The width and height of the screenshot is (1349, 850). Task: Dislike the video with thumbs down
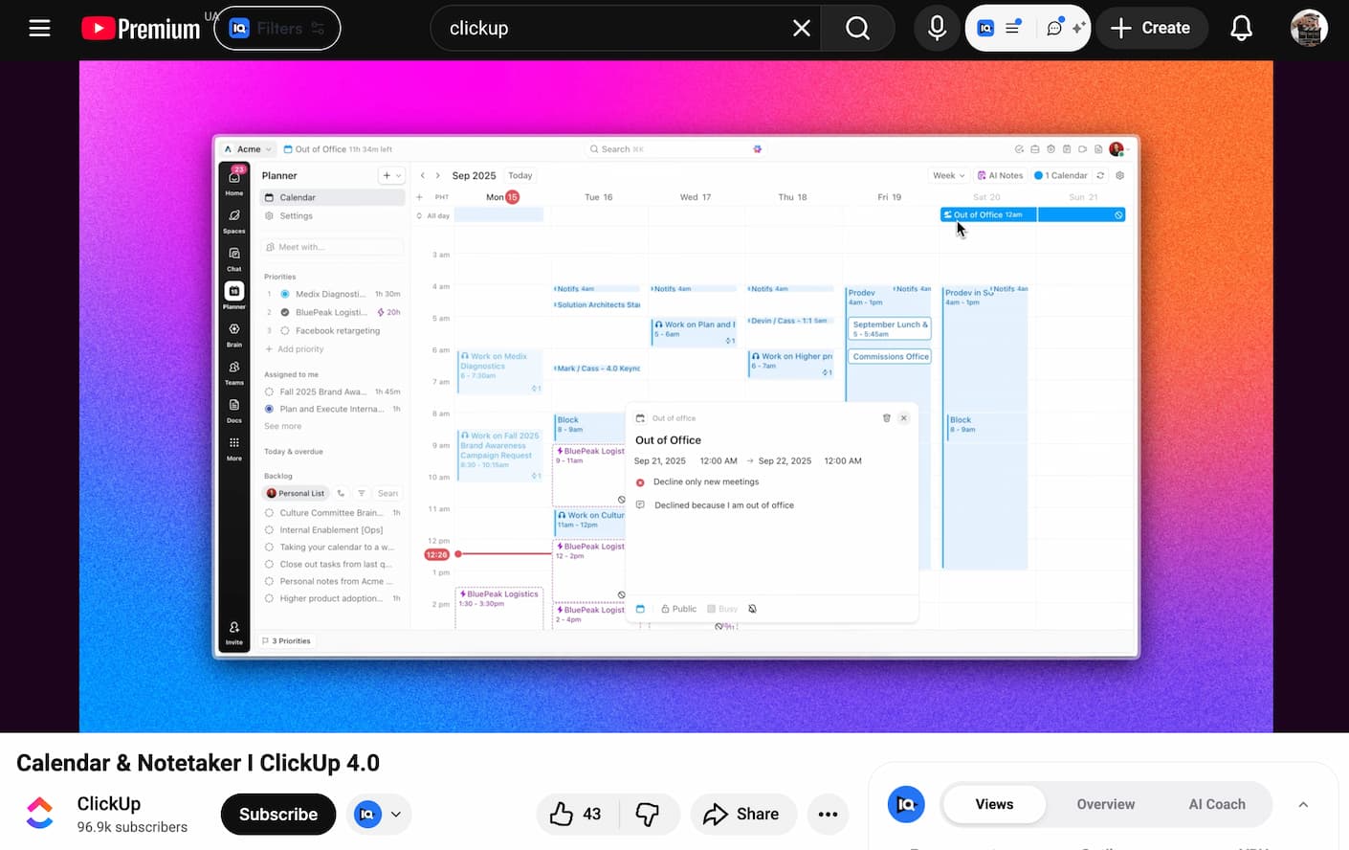649,814
